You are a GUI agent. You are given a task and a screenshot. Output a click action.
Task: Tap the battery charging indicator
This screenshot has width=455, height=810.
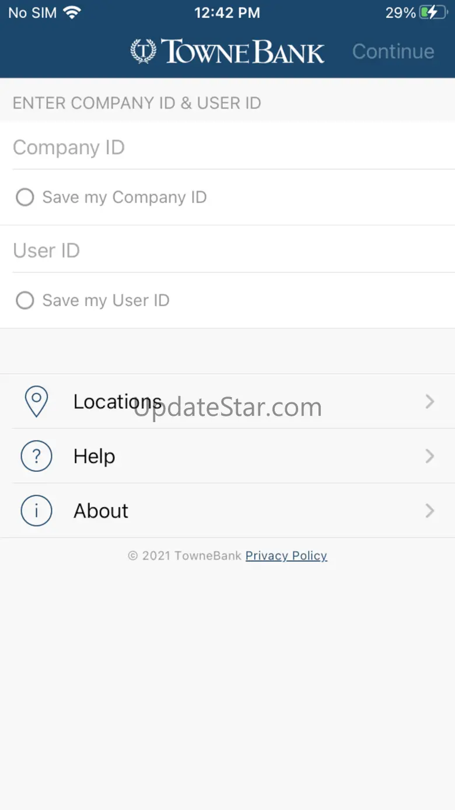pyautogui.click(x=433, y=12)
